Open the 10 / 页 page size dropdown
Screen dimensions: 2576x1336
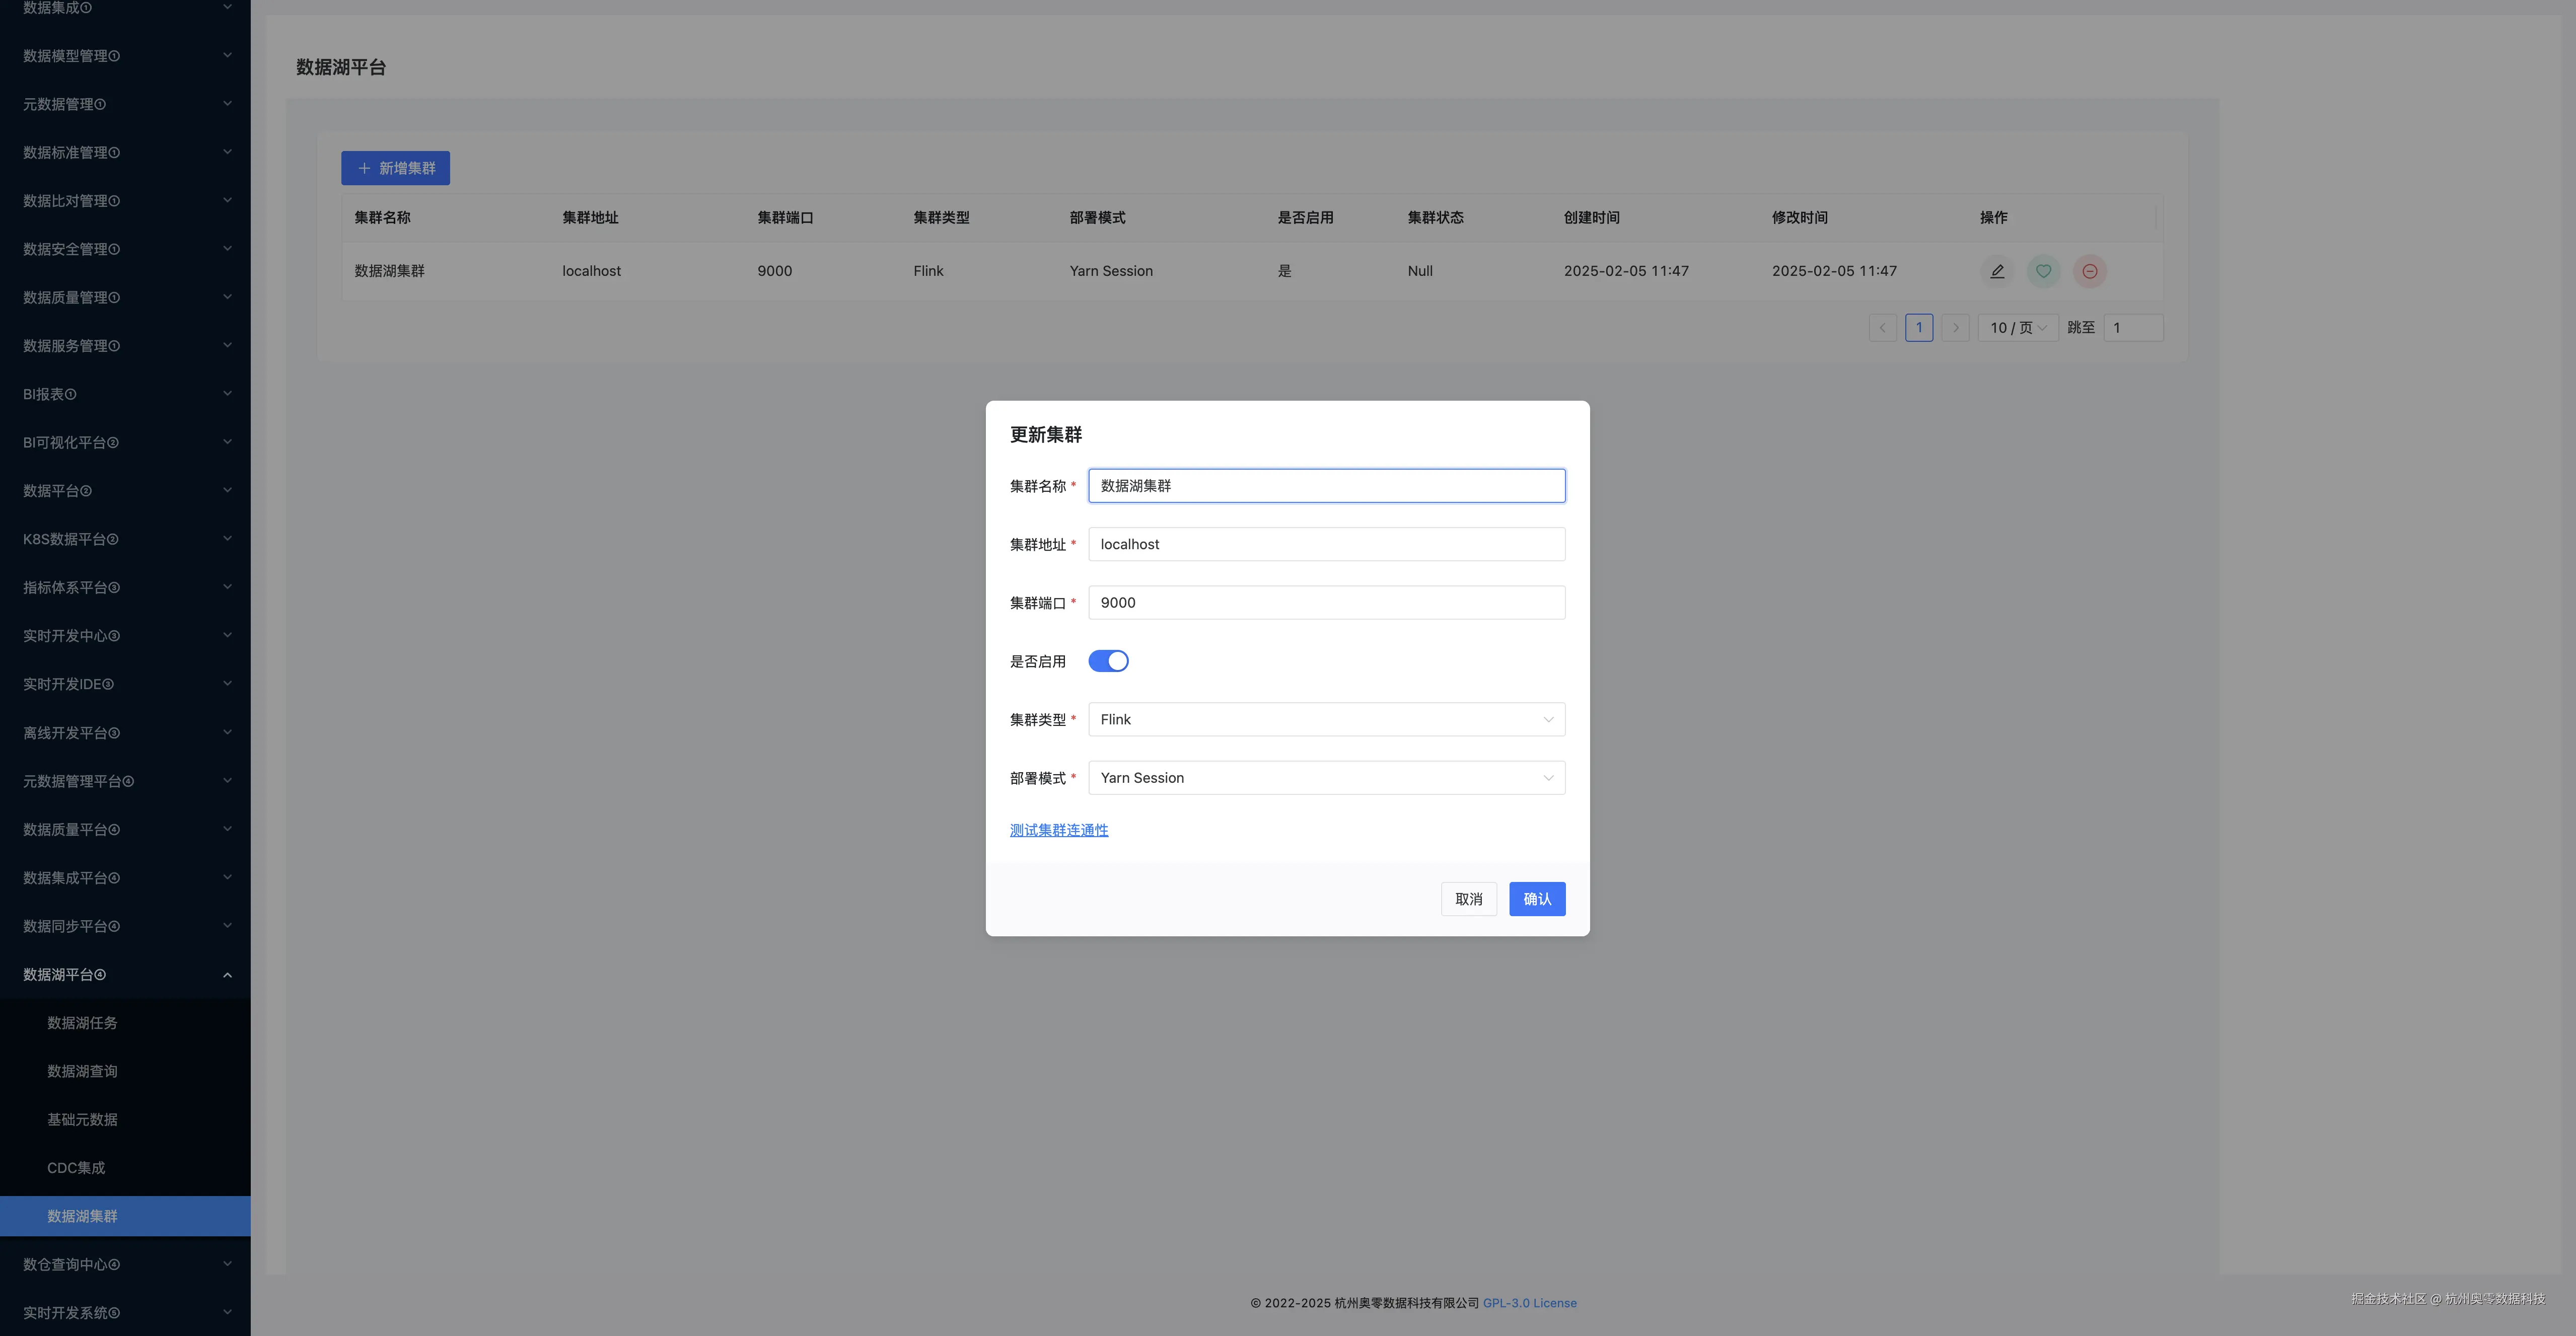pyautogui.click(x=2017, y=328)
